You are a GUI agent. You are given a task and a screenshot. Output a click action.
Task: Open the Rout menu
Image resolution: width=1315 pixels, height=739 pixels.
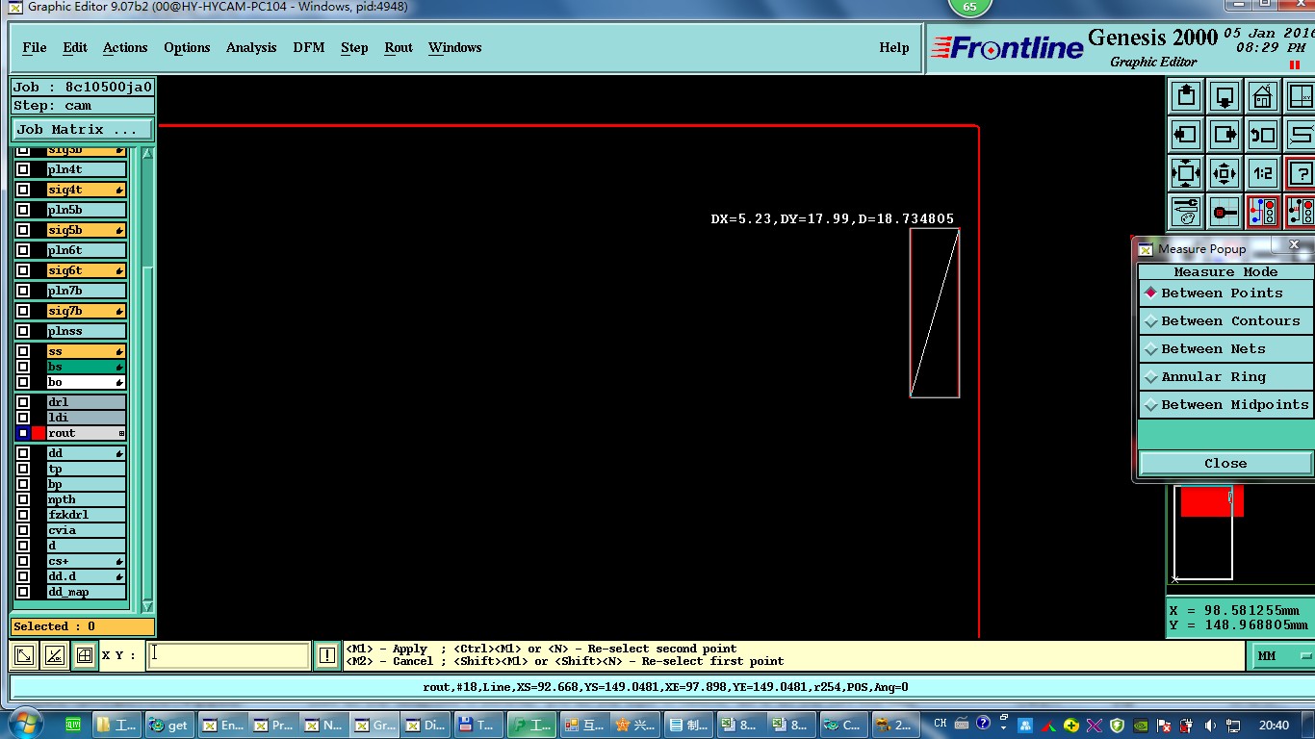(x=399, y=47)
